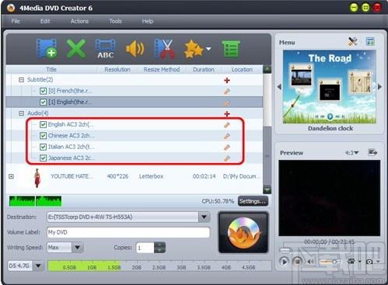
Task: Stop the preview playback
Action: [297, 262]
